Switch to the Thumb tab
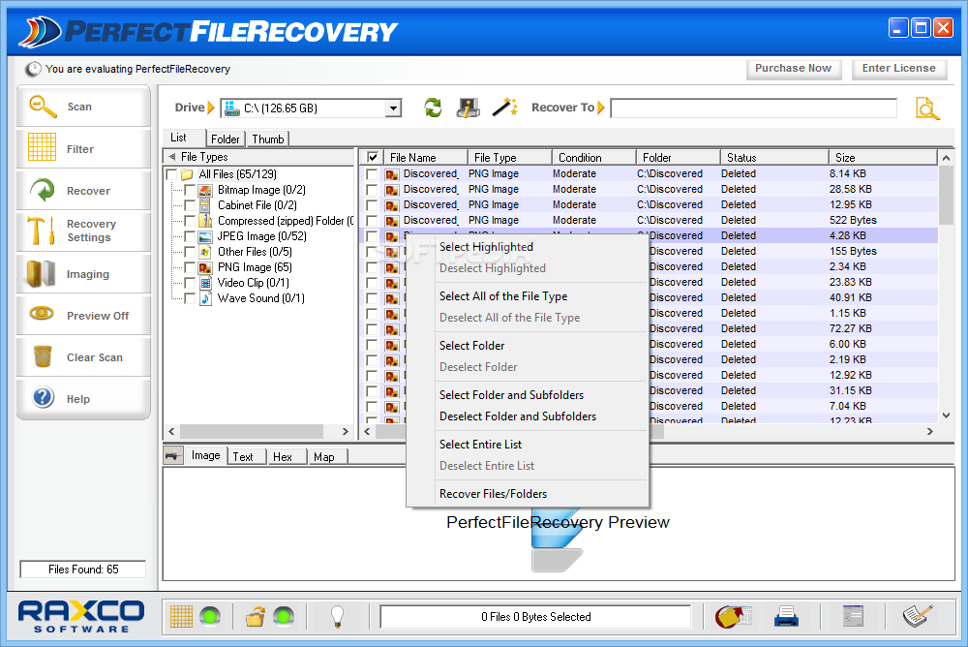968x647 pixels. click(268, 139)
